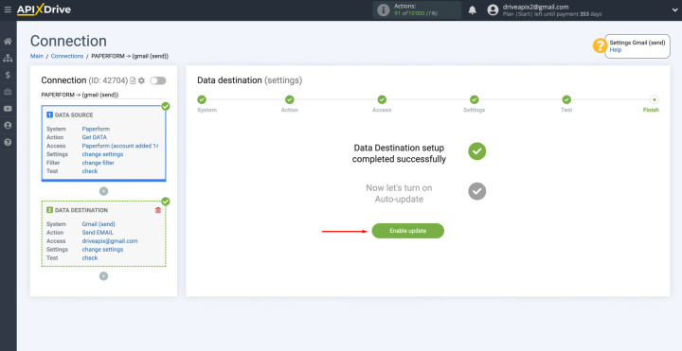Open Paperform account access link
This screenshot has height=351, width=682.
point(120,146)
